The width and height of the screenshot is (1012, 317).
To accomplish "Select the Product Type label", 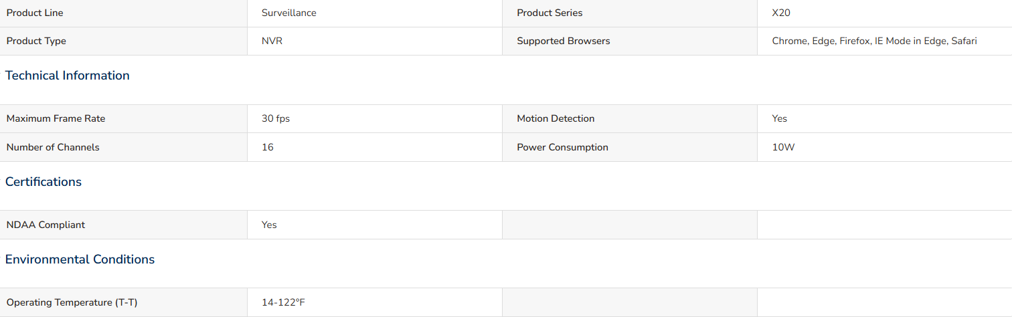I will click(36, 41).
